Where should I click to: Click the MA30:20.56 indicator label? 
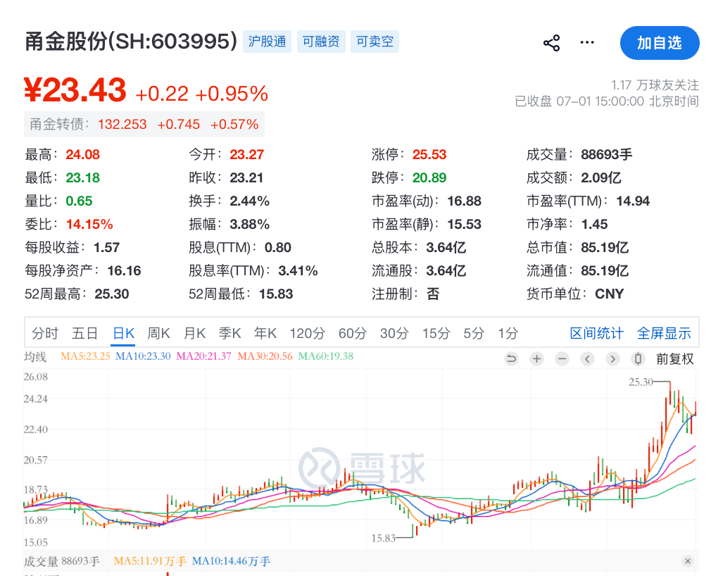pyautogui.click(x=265, y=356)
